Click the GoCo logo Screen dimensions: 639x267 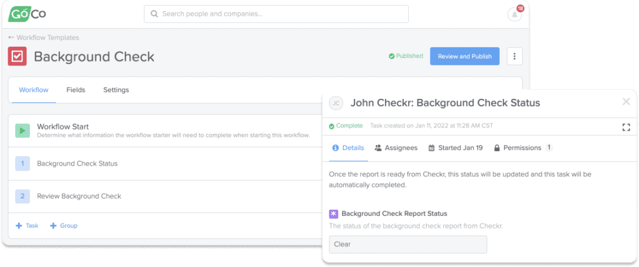(27, 14)
